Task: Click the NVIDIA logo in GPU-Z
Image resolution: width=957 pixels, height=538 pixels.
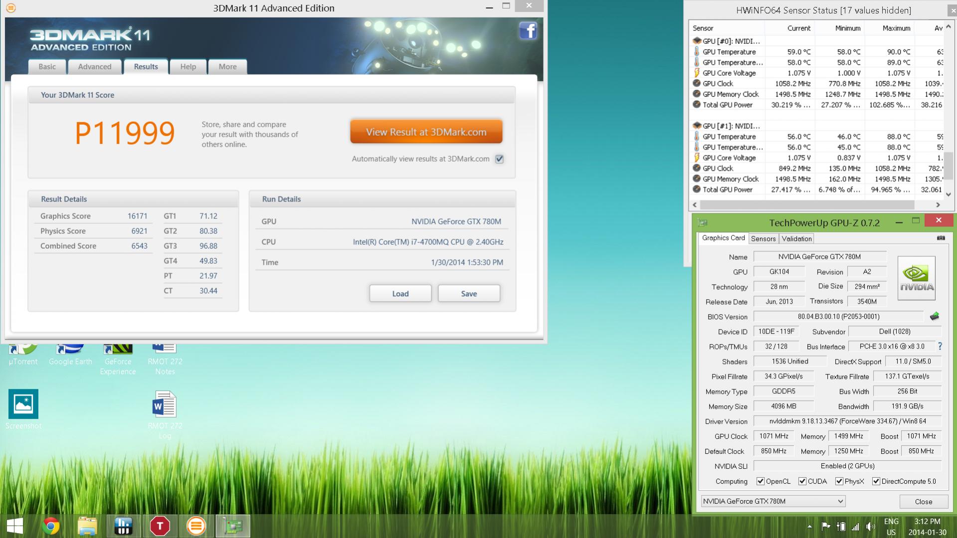Action: [x=916, y=278]
